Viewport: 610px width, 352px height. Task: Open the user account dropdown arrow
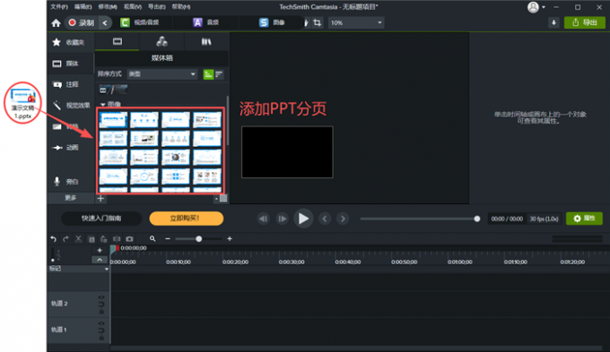(x=544, y=7)
